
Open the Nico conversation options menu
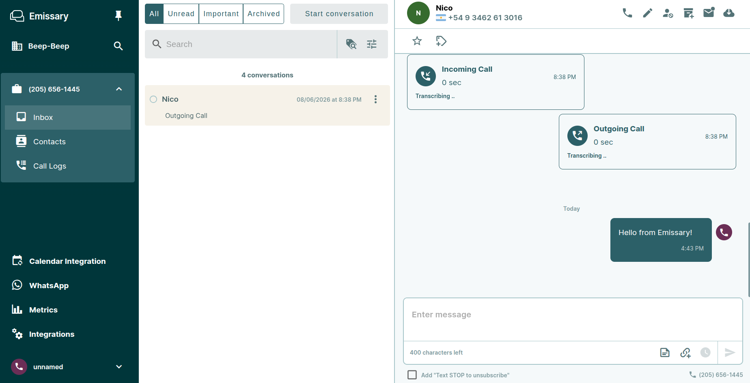point(375,99)
